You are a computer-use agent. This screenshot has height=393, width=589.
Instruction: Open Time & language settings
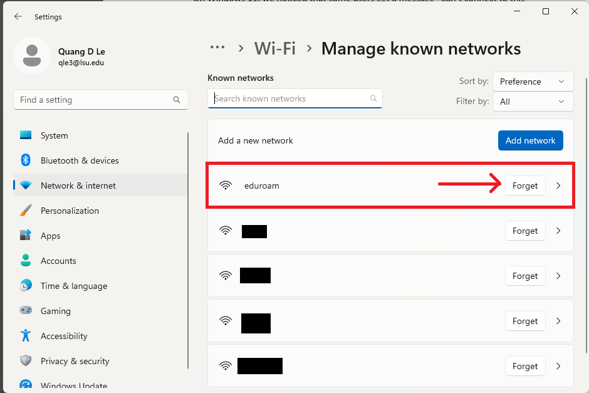pos(25,286)
